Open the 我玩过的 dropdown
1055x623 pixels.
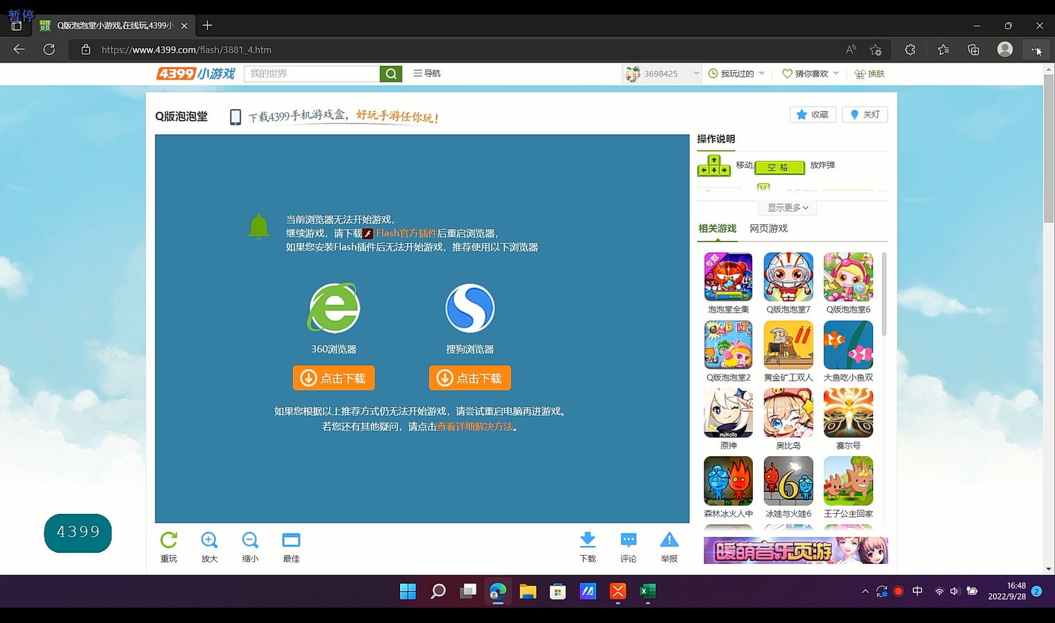pos(736,73)
